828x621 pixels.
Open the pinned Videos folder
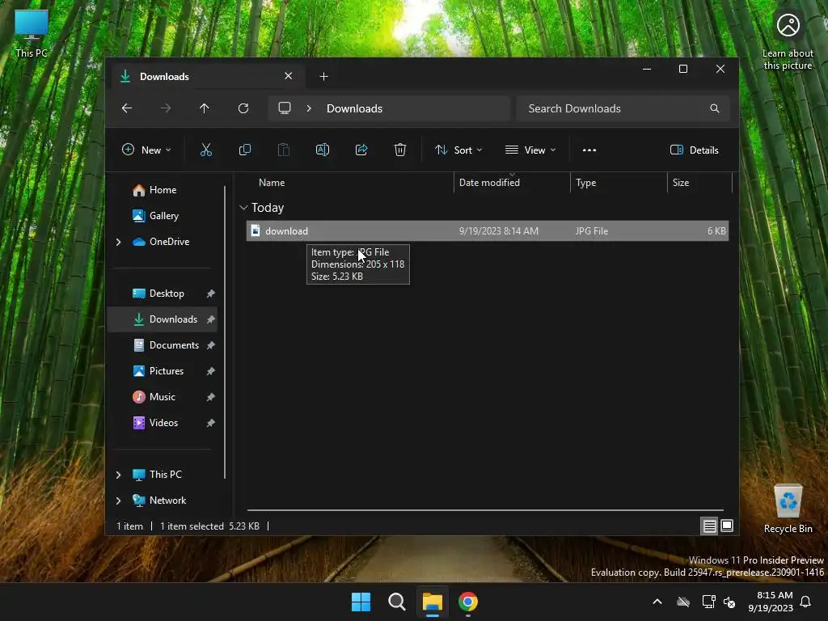[163, 423]
